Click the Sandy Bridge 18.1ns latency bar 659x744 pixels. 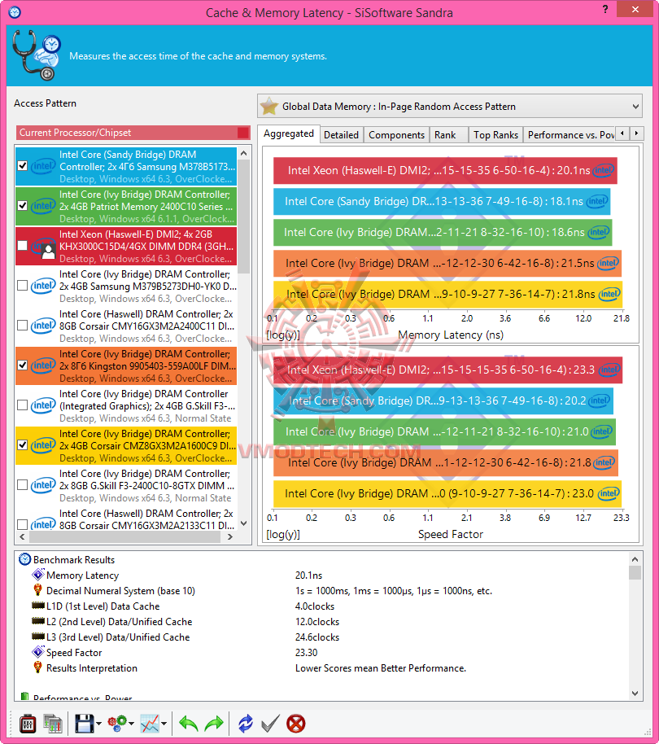[442, 202]
